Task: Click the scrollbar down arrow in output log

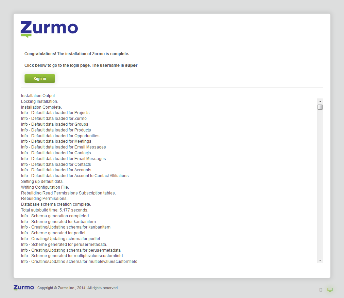Action: (320, 260)
